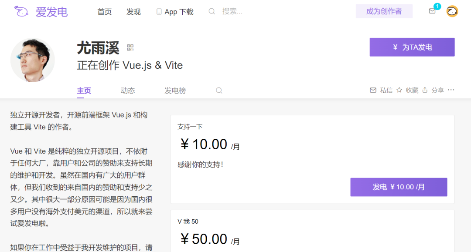Click the phone icon beside App 下载
The width and height of the screenshot is (471, 252).
point(159,12)
